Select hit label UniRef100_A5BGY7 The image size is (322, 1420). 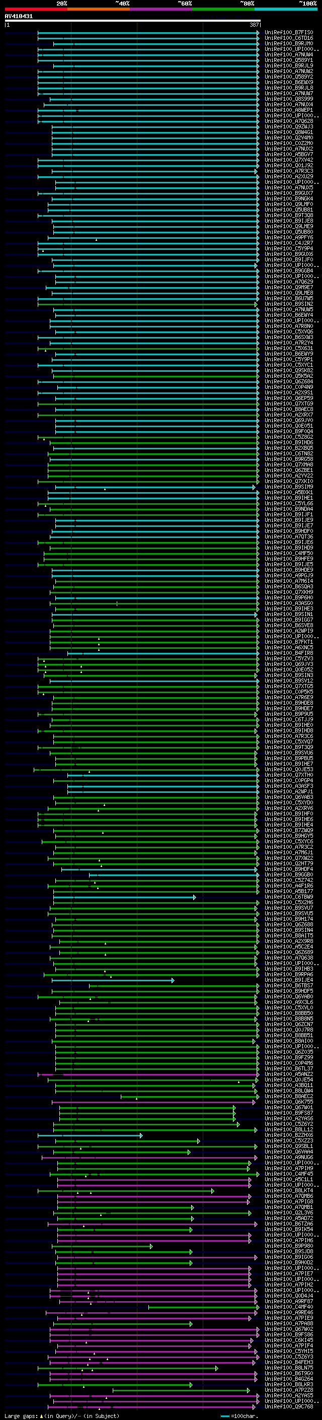click(x=289, y=154)
